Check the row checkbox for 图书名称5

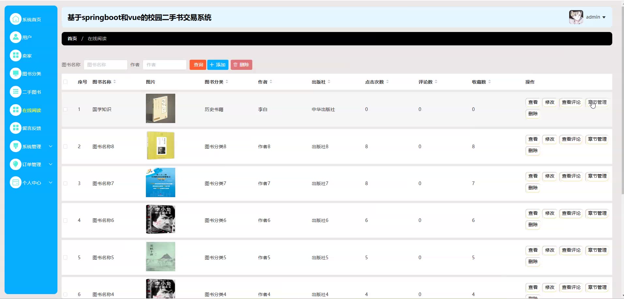click(65, 258)
